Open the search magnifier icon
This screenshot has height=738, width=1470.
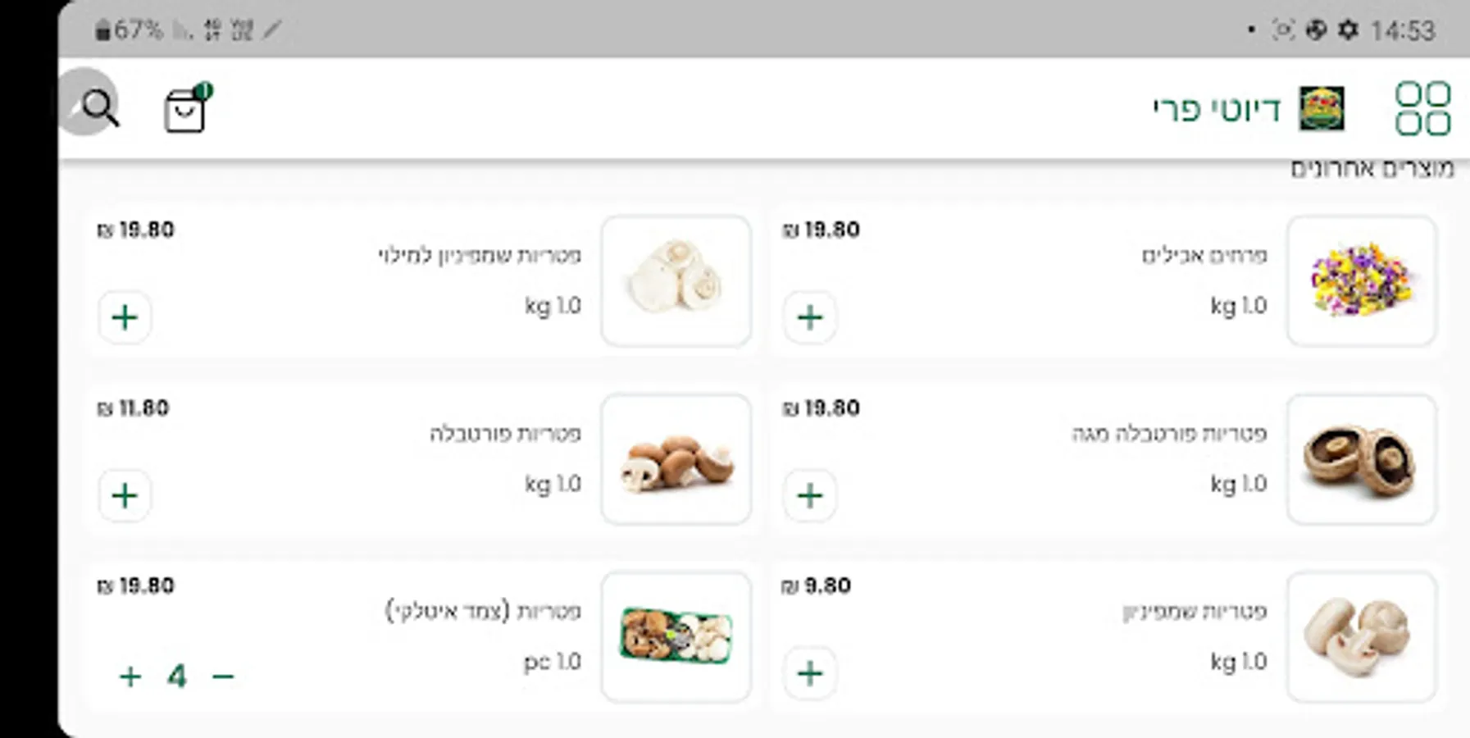[x=100, y=107]
